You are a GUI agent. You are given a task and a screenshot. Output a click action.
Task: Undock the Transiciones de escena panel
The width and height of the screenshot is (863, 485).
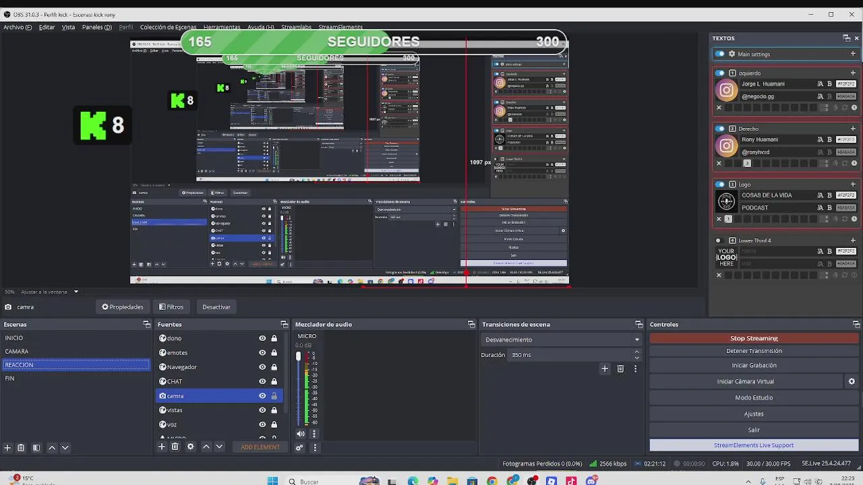[638, 324]
